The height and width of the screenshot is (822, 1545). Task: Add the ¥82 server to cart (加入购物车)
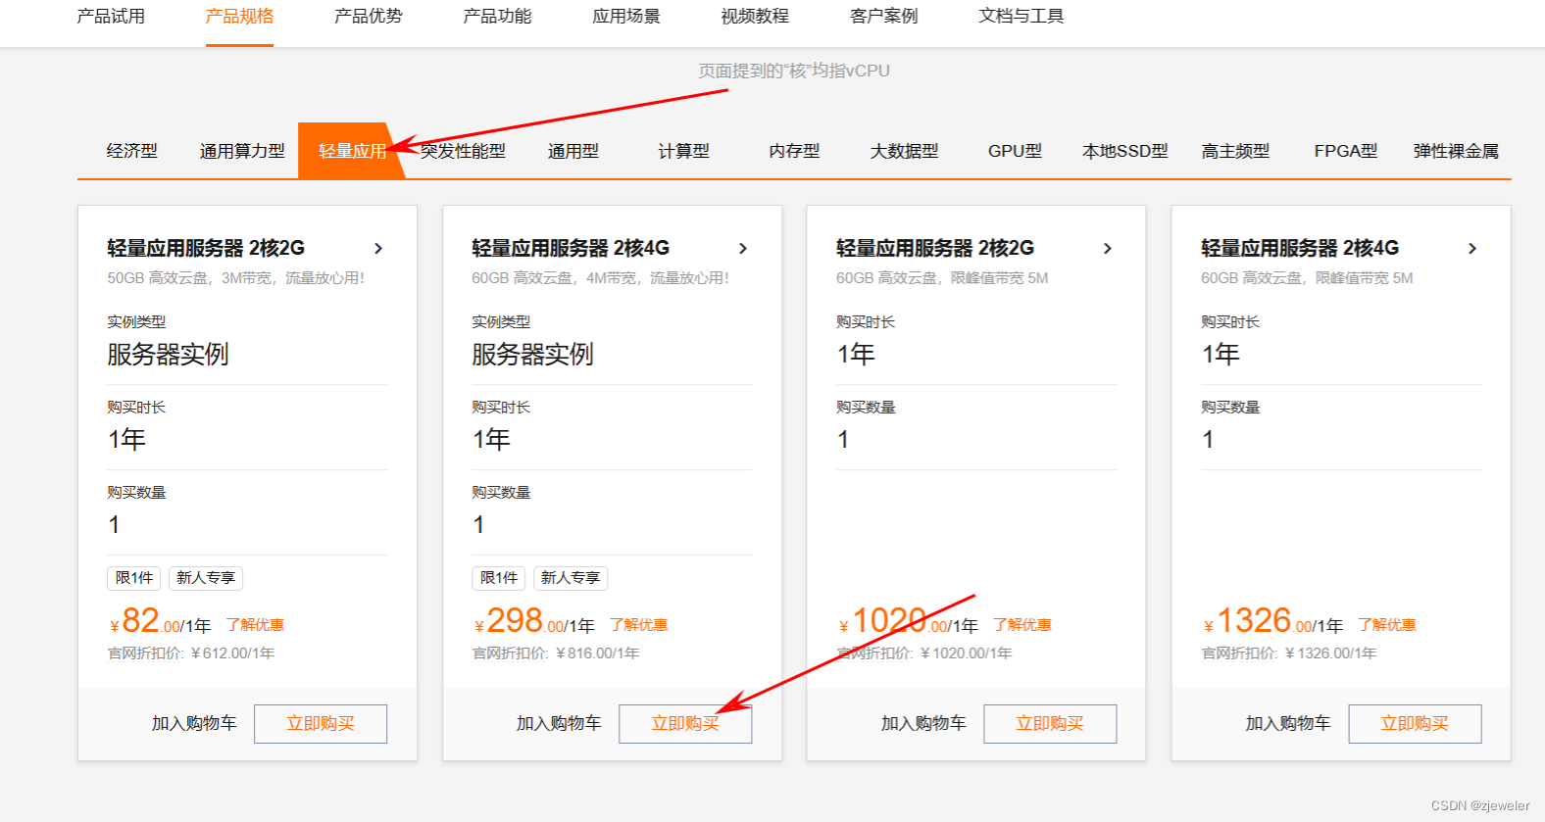[x=194, y=724]
